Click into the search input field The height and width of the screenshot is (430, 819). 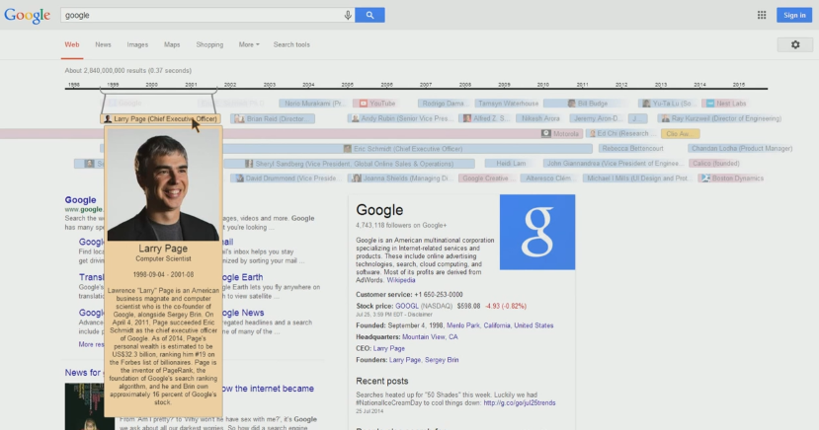pos(198,15)
